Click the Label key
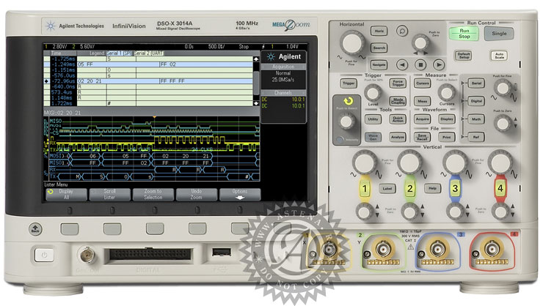This screenshot has width=543, height=306. (387, 189)
